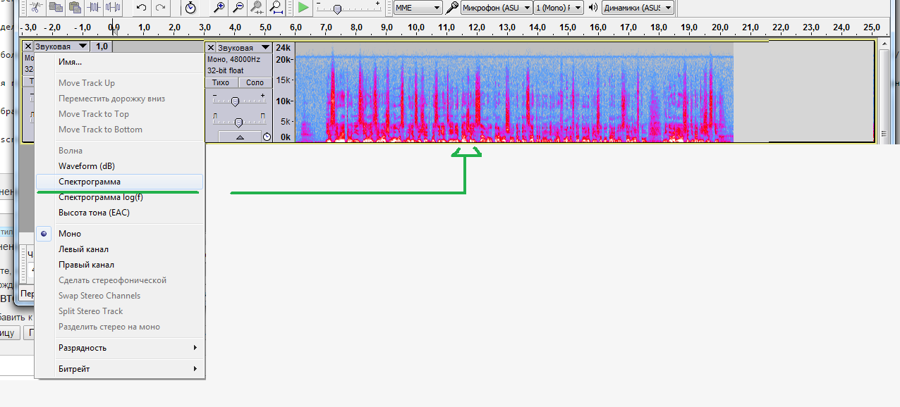Screen dimensions: 900x407
Task: Click the Сделать стереофонической entry
Action: pos(120,280)
